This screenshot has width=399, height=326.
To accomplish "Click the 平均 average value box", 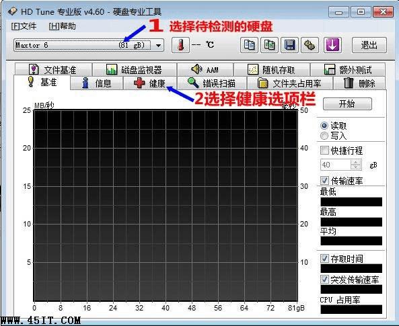I will [351, 241].
